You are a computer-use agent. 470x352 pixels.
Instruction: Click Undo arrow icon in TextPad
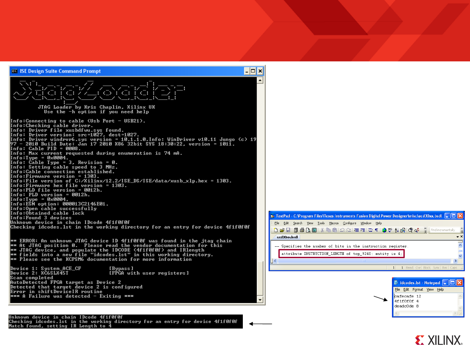[342, 230]
